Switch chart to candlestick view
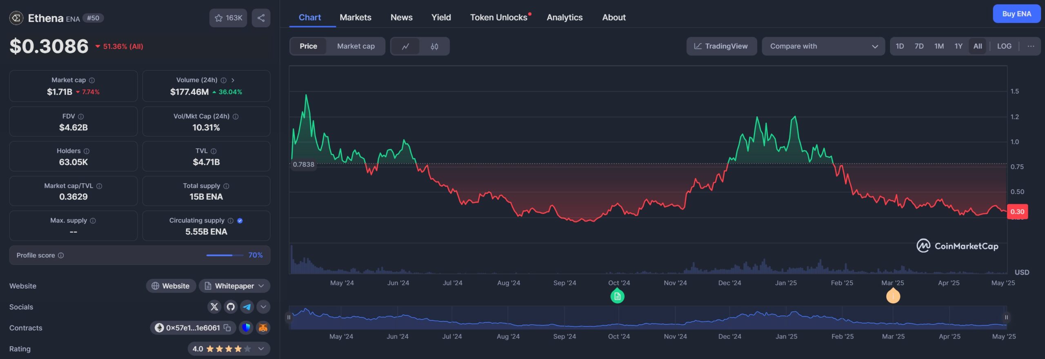Screen dimensions: 1045x359 (x=434, y=46)
